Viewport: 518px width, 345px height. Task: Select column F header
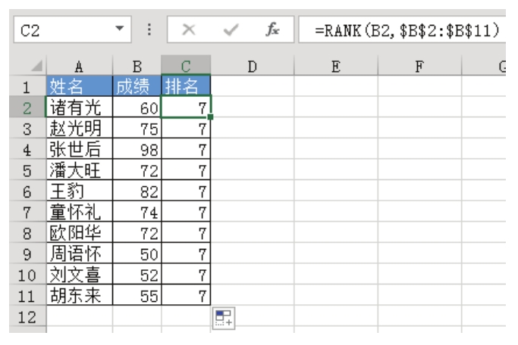[x=419, y=66]
